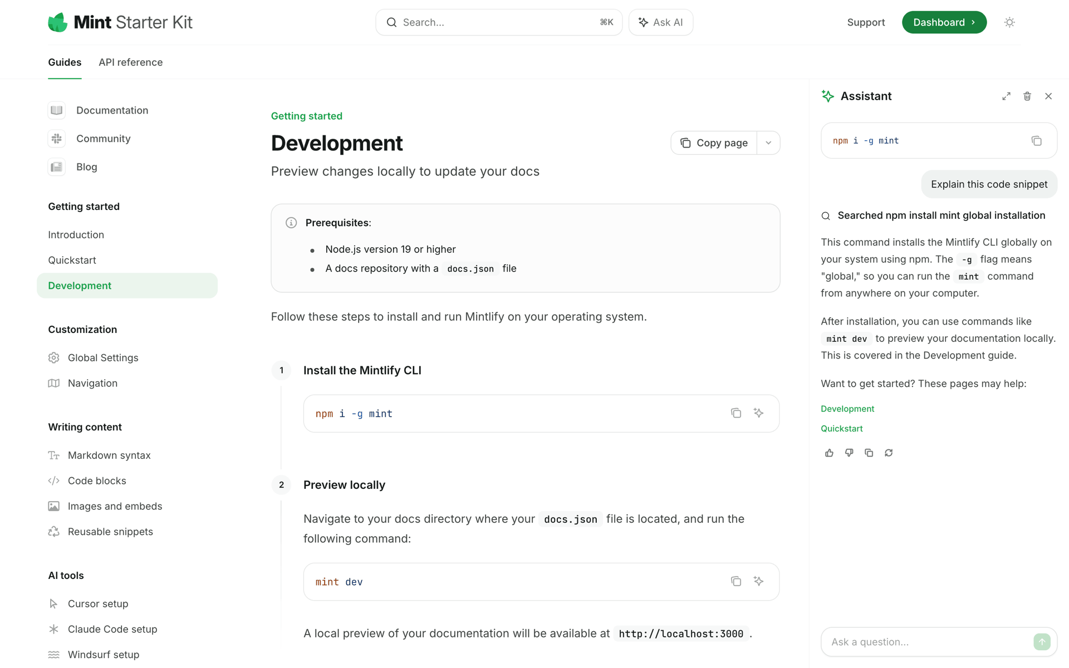This screenshot has width=1069, height=668.
Task: Copy the Assistant response
Action: pos(869,453)
